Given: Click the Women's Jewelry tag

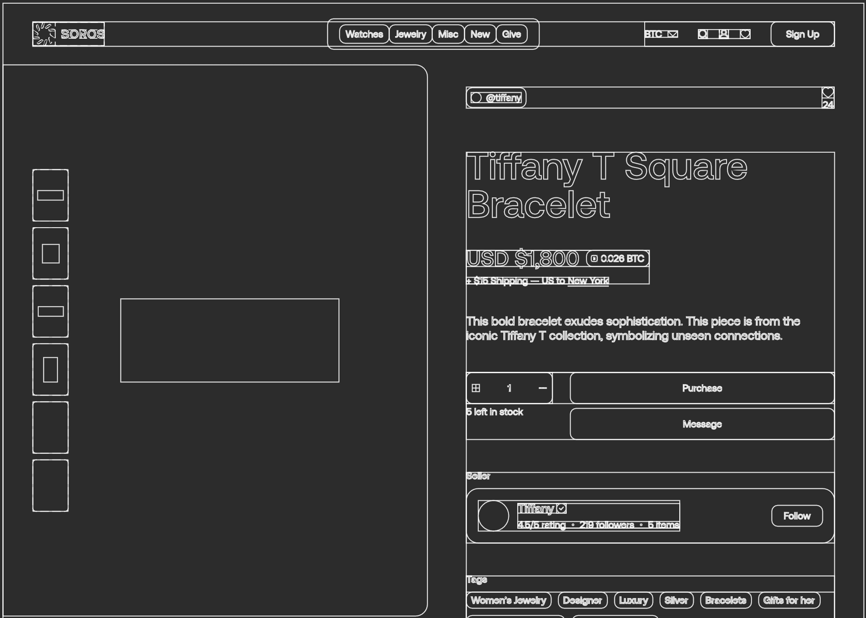Looking at the screenshot, I should 509,600.
